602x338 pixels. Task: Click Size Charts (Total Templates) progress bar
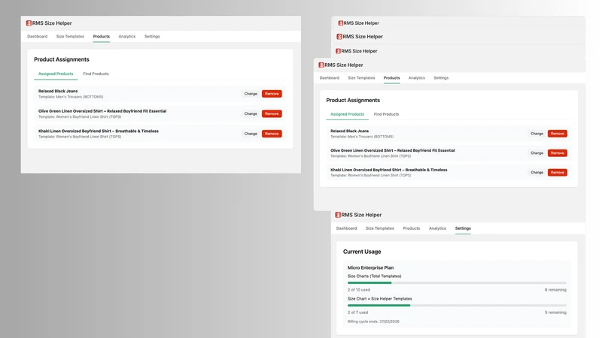tap(457, 283)
